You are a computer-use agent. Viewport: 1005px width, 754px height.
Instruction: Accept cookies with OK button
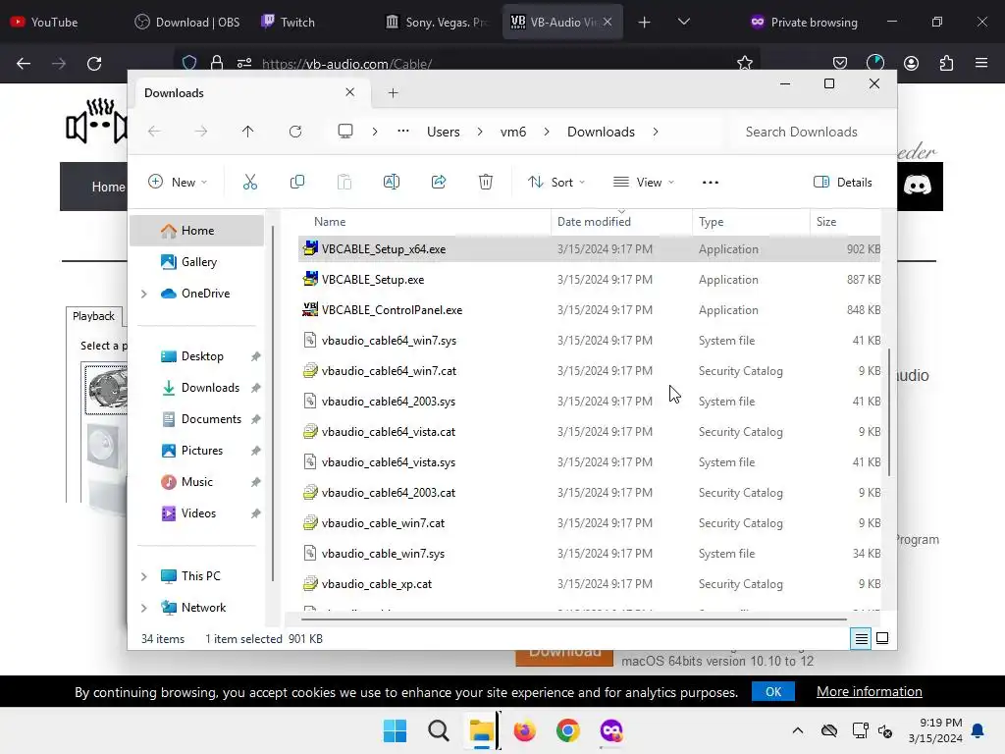coord(773,692)
